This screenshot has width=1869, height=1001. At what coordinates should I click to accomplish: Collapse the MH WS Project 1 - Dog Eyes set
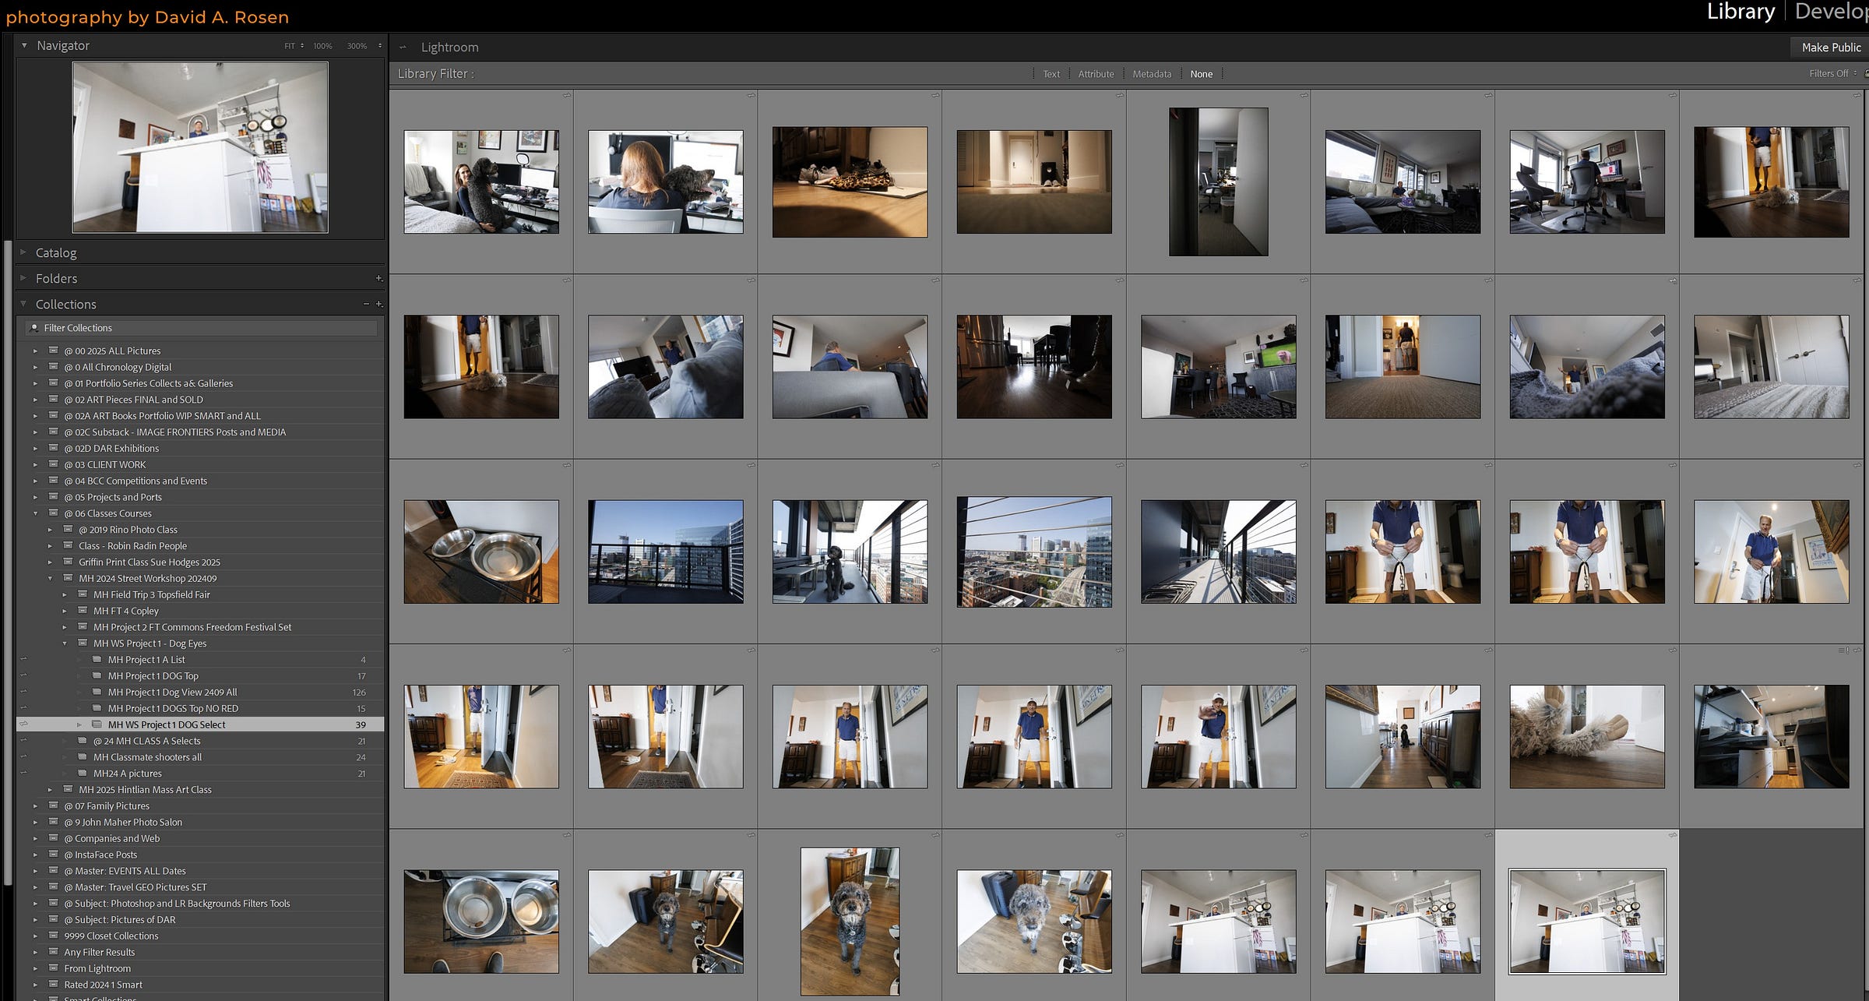65,643
